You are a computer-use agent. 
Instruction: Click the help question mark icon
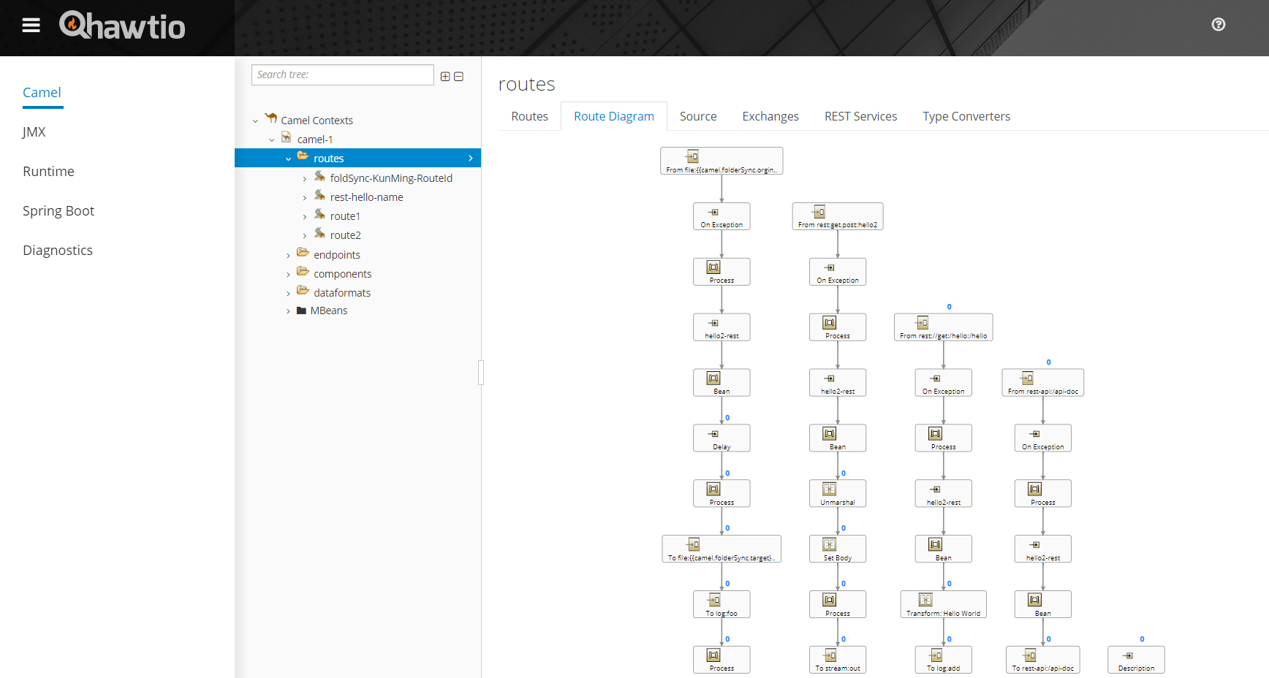tap(1219, 24)
